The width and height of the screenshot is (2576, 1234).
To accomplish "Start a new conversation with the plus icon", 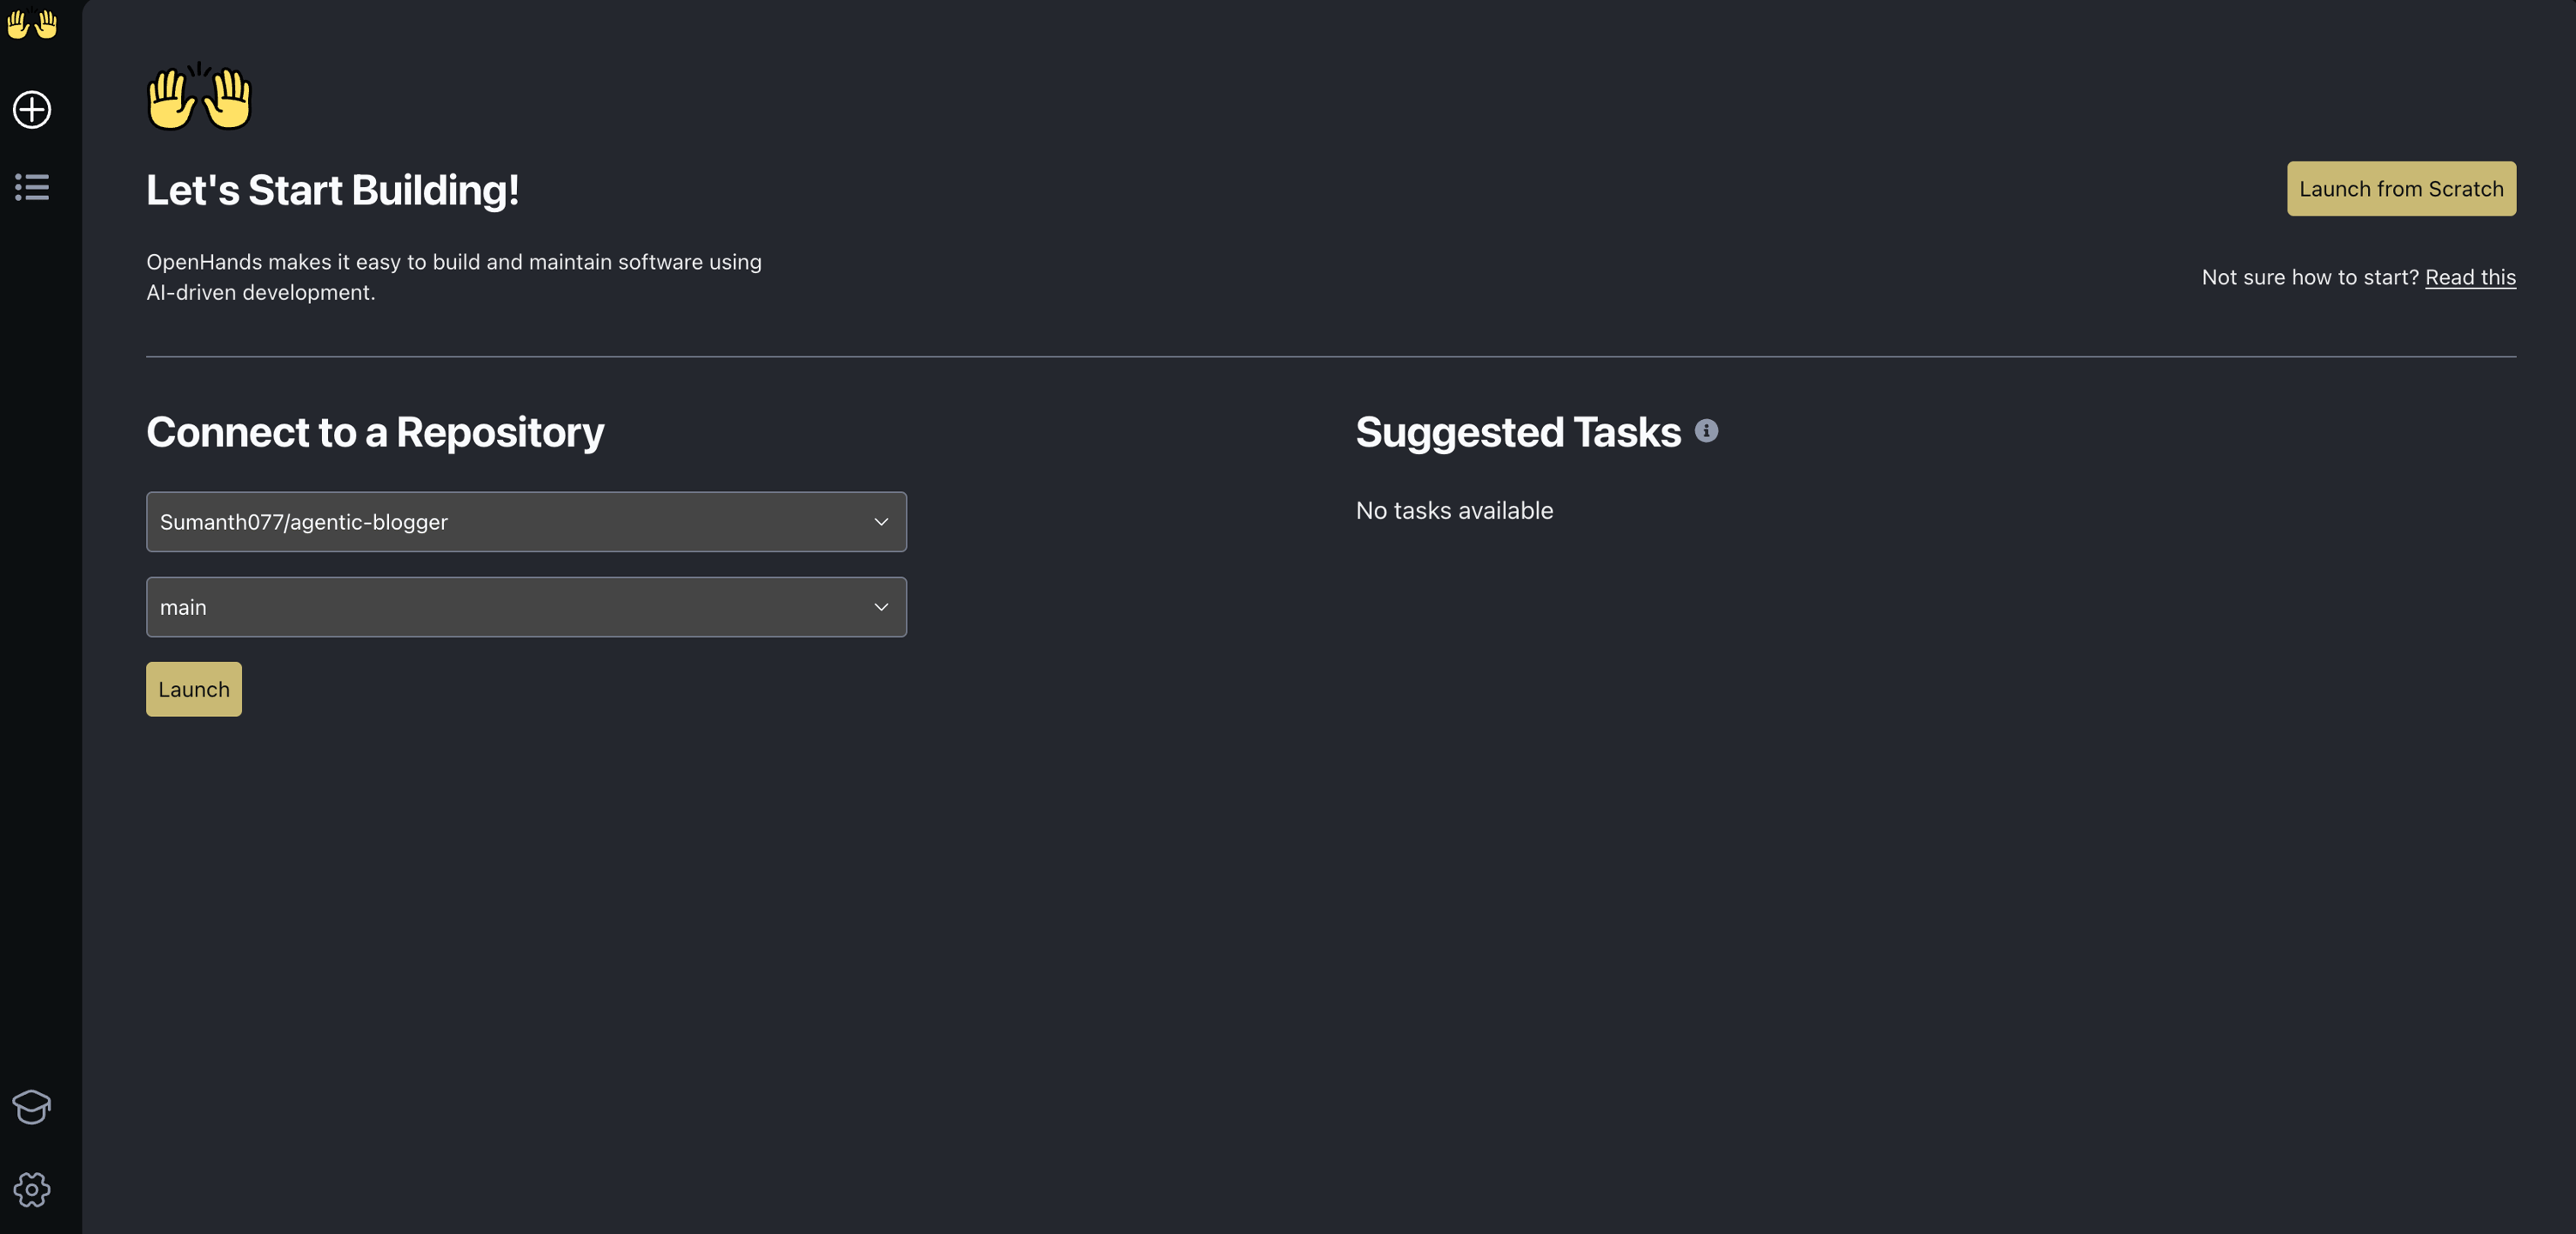I will [31, 109].
